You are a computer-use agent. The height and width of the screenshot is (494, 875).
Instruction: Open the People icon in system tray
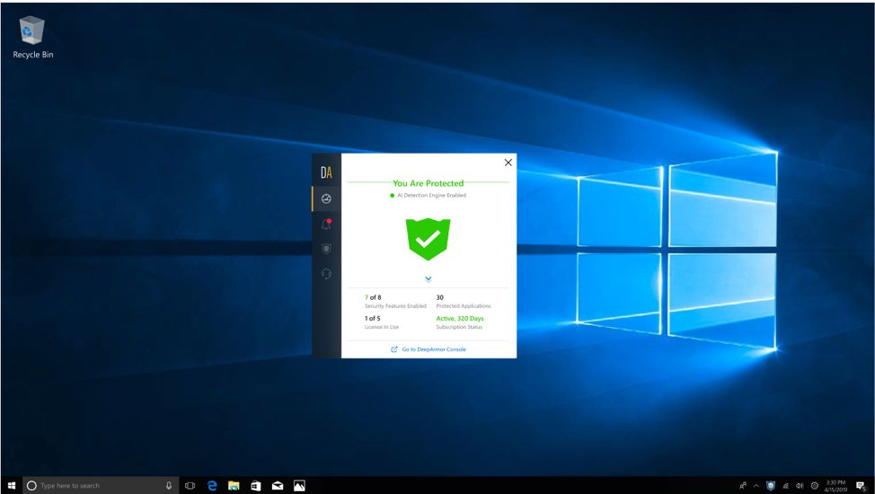(x=743, y=486)
